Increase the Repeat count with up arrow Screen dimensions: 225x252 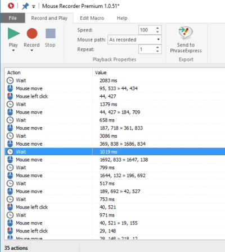click(157, 47)
